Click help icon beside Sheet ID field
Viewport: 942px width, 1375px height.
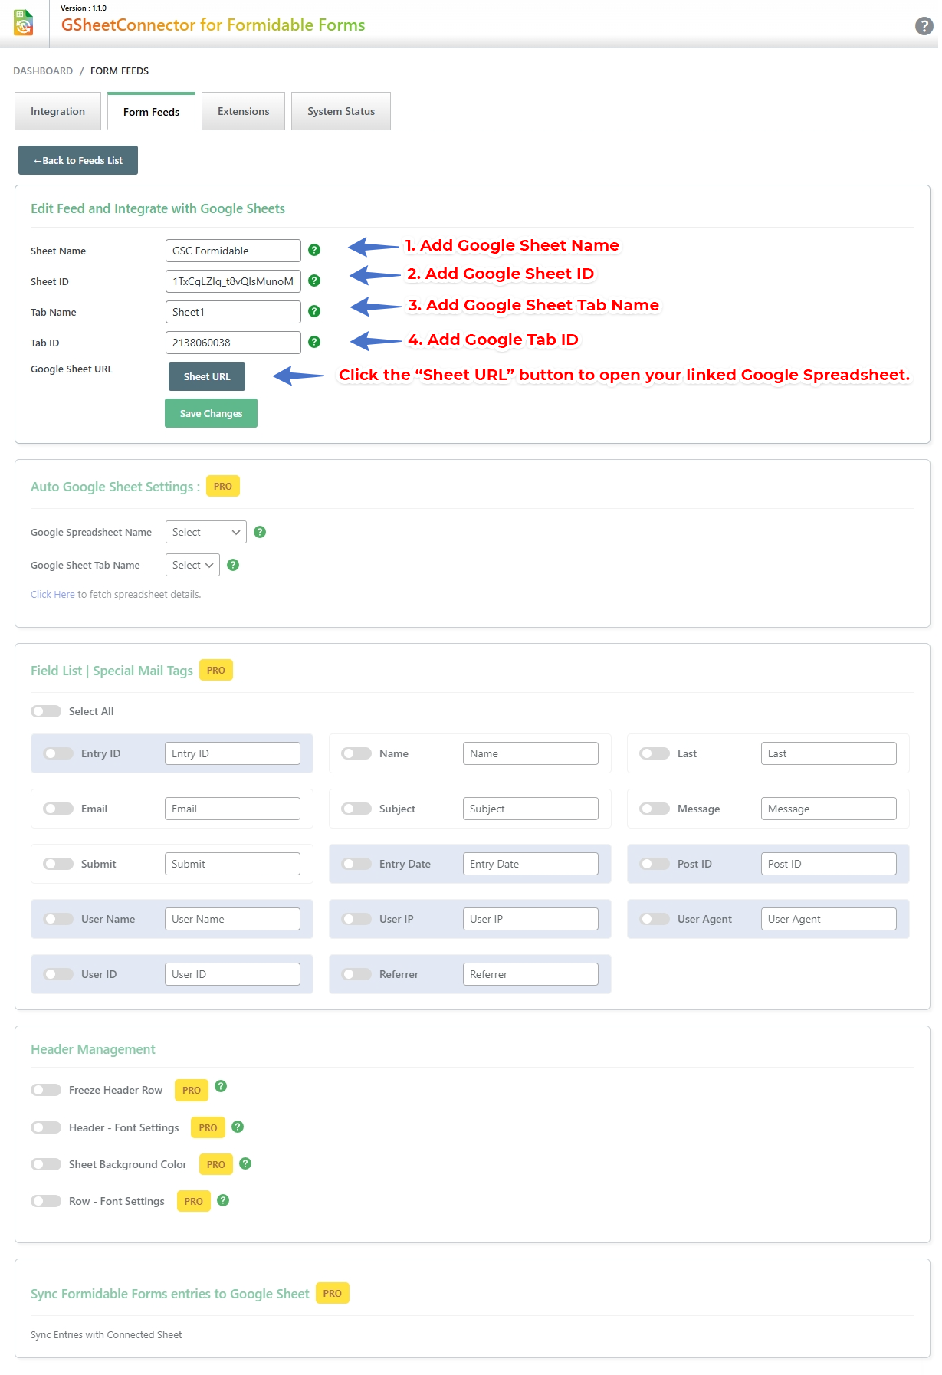coord(314,281)
